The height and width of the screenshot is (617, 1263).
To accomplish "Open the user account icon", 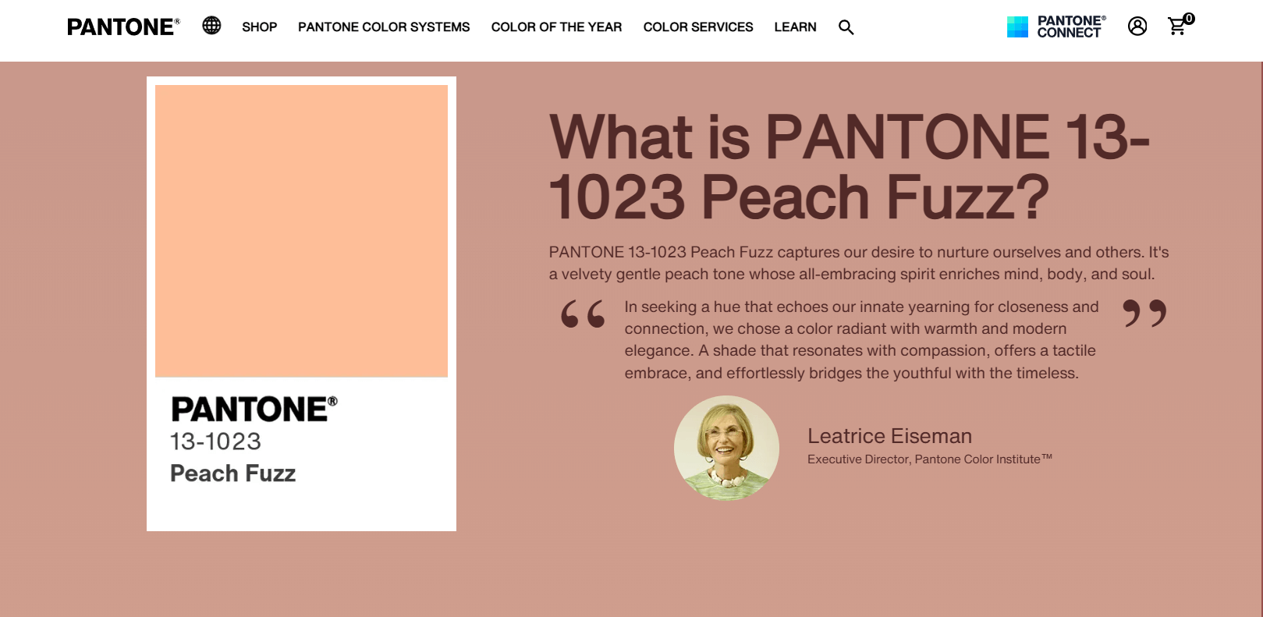I will [1137, 27].
